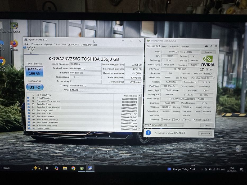This screenshot has width=247, height=185.
Task: Open Copilot from the taskbar
Action: point(56,168)
